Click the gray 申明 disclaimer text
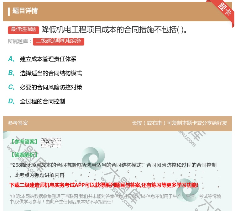Image resolution: width=235 pixels, height=211 pixels. 115,199
